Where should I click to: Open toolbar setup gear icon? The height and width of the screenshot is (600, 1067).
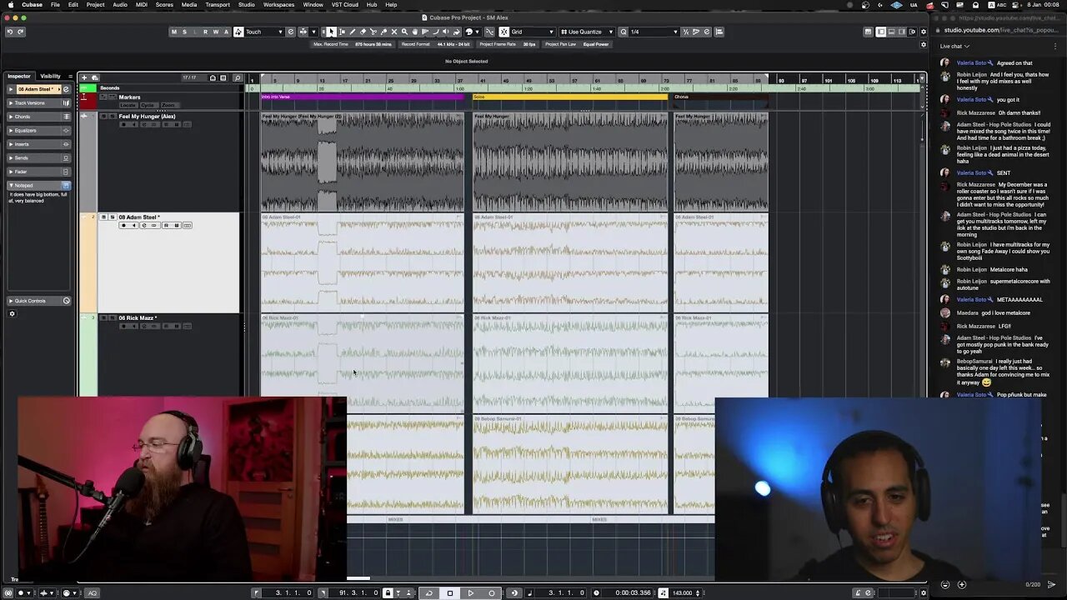coord(923,32)
